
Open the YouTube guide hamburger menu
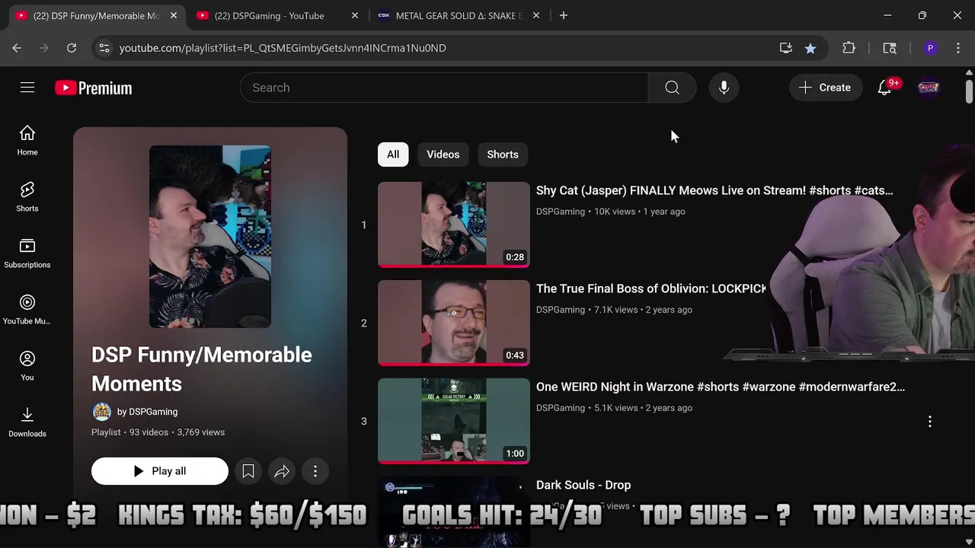pos(27,88)
